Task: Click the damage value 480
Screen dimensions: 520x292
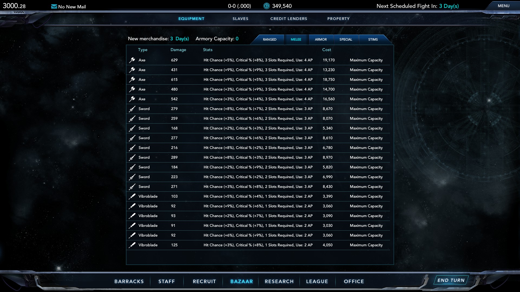Action: click(174, 89)
